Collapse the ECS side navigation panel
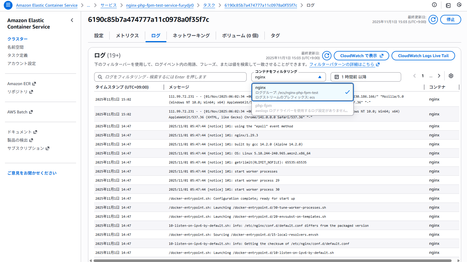467x262 pixels. (72, 20)
